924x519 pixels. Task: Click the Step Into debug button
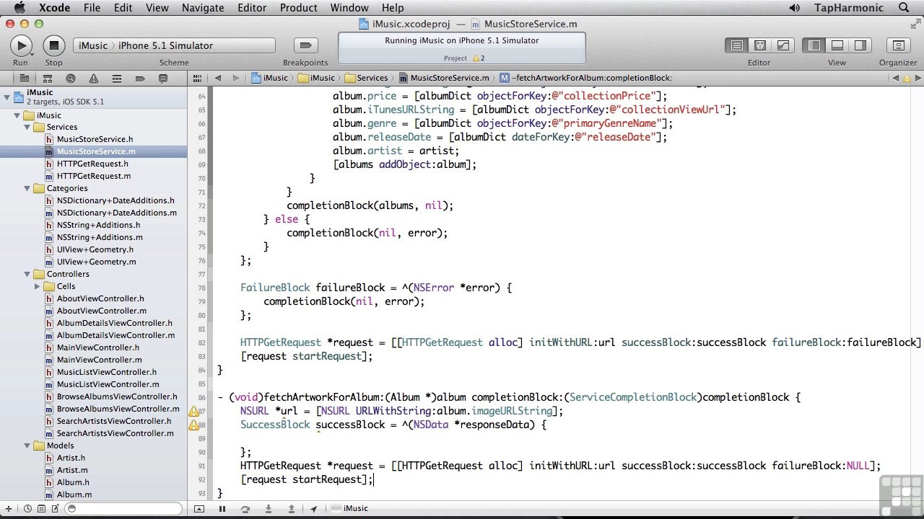(x=269, y=509)
